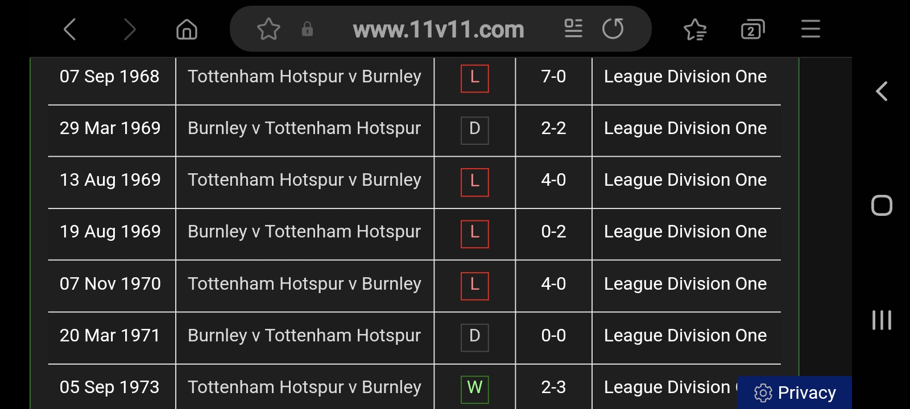The height and width of the screenshot is (409, 910).
Task: Open Android recent apps view
Action: click(882, 320)
